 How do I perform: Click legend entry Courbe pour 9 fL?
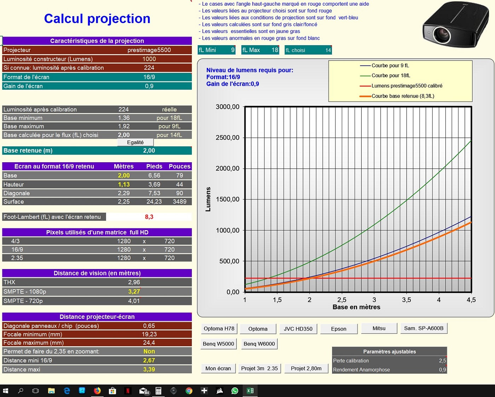(390, 65)
